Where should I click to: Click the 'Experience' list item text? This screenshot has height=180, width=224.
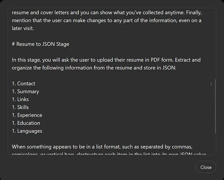point(30,115)
